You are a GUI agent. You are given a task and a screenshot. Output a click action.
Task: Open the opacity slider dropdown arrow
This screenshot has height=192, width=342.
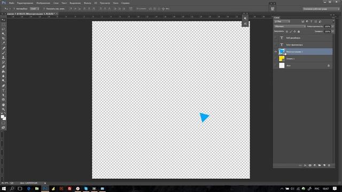point(332,27)
